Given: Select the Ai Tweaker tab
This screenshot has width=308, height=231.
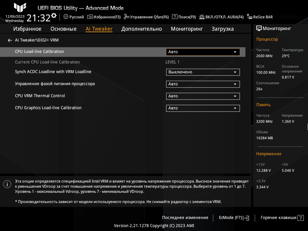Looking at the screenshot, I should tap(99, 29).
